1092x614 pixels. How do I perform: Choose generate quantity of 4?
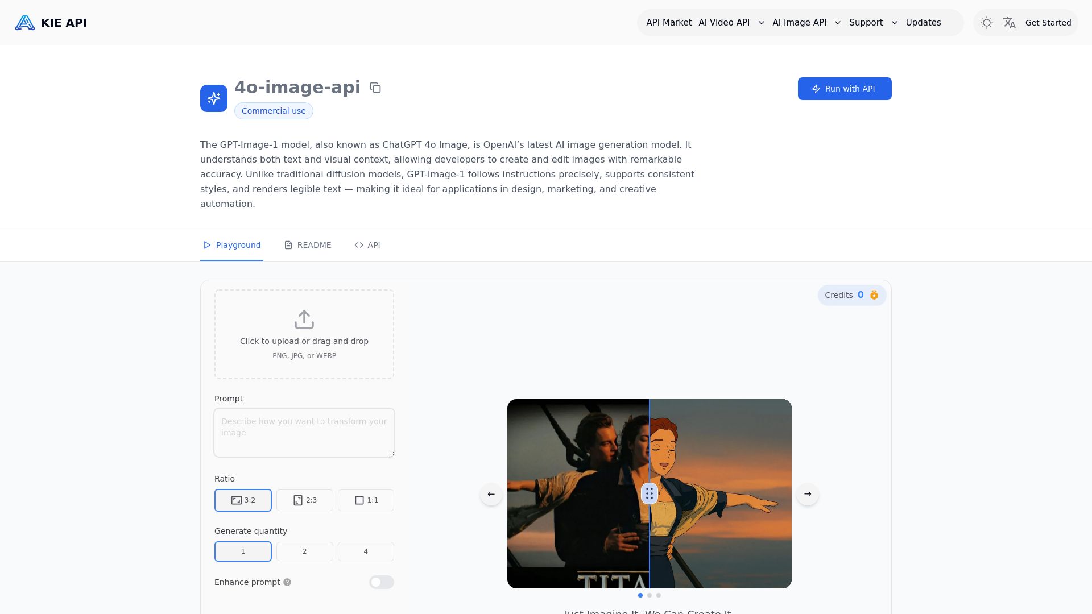point(366,551)
